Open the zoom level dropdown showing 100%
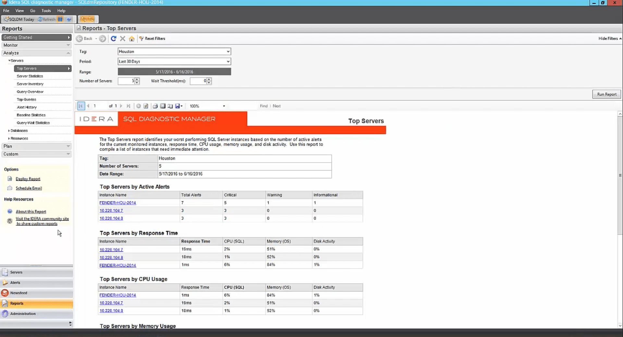Viewport: 623px width, 337px height. (x=224, y=106)
